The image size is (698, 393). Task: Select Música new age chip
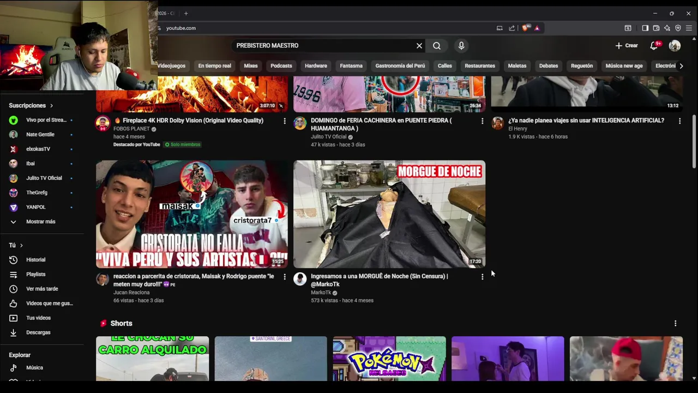coord(624,66)
